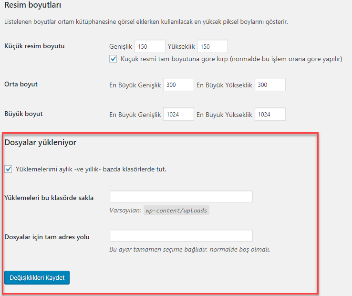The width and height of the screenshot is (352, 296).
Task: Click the 'Küçük resmi tam boyutuna göre kırp' label text
Action: [231, 59]
